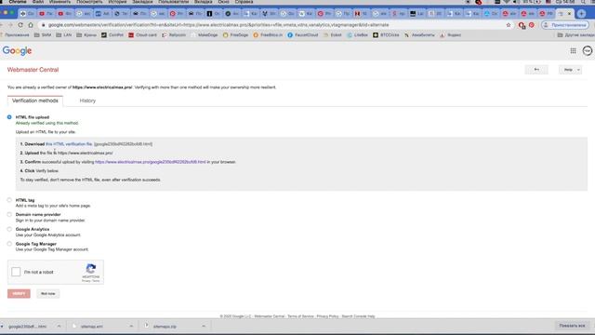
Task: Click the Google logo
Action: pos(17,51)
